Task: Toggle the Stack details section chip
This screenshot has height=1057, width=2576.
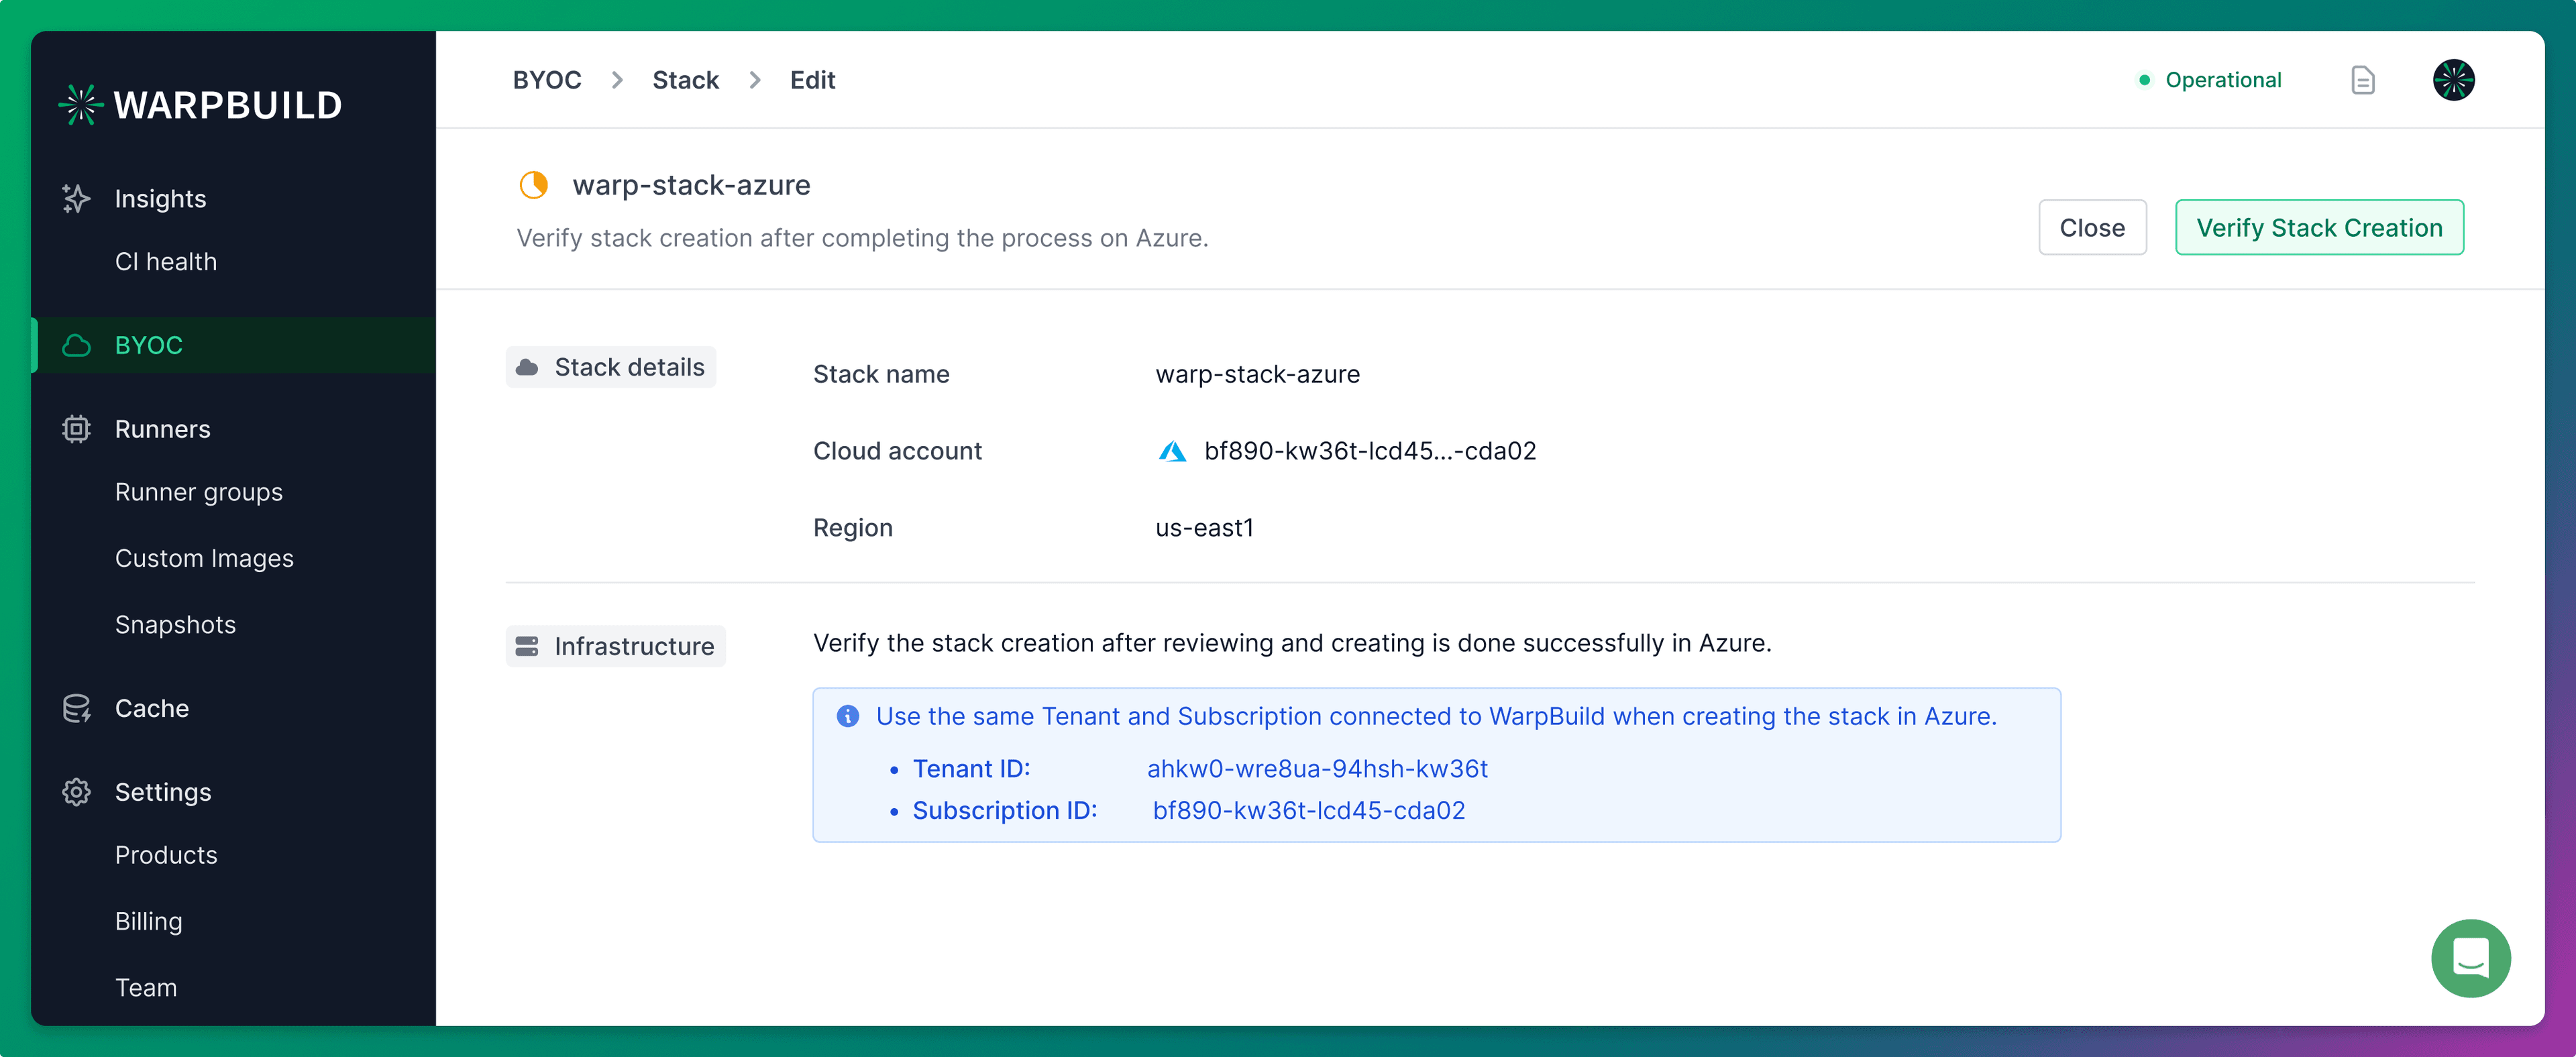Action: (611, 367)
